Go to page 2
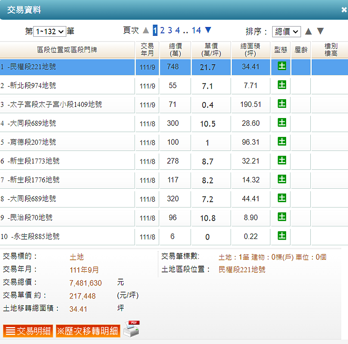The image size is (348, 344). tap(162, 30)
